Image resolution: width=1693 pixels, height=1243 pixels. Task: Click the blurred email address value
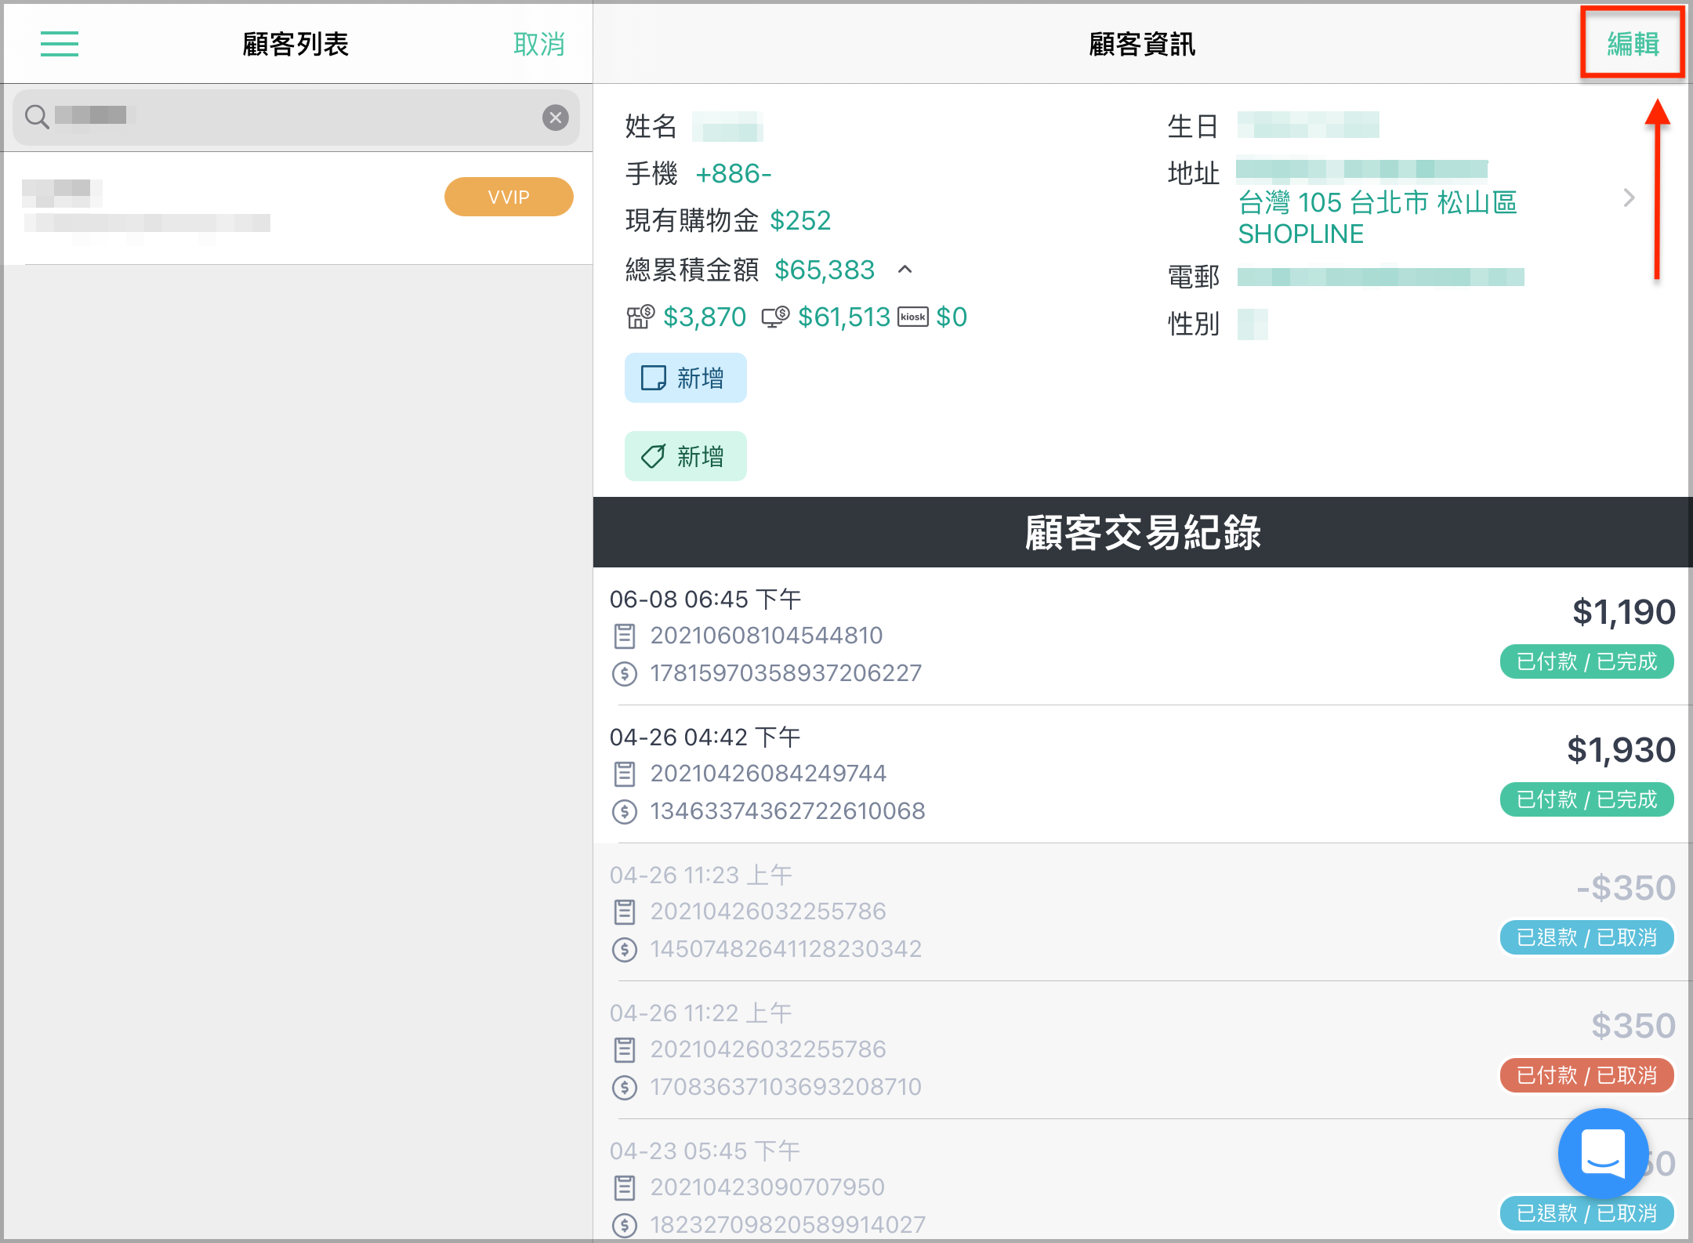[x=1381, y=277]
